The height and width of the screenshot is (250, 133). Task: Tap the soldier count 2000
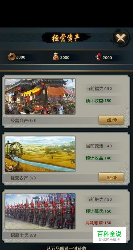click(x=107, y=58)
